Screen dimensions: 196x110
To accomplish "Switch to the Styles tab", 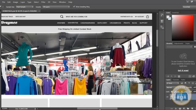I will [187, 43].
